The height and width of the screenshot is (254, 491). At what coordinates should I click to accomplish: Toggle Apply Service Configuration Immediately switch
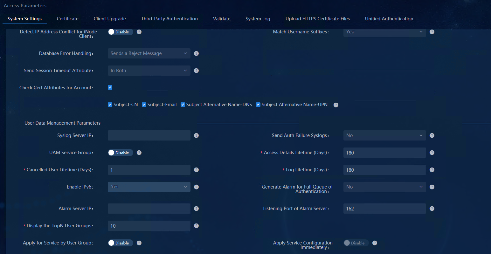tap(356, 243)
